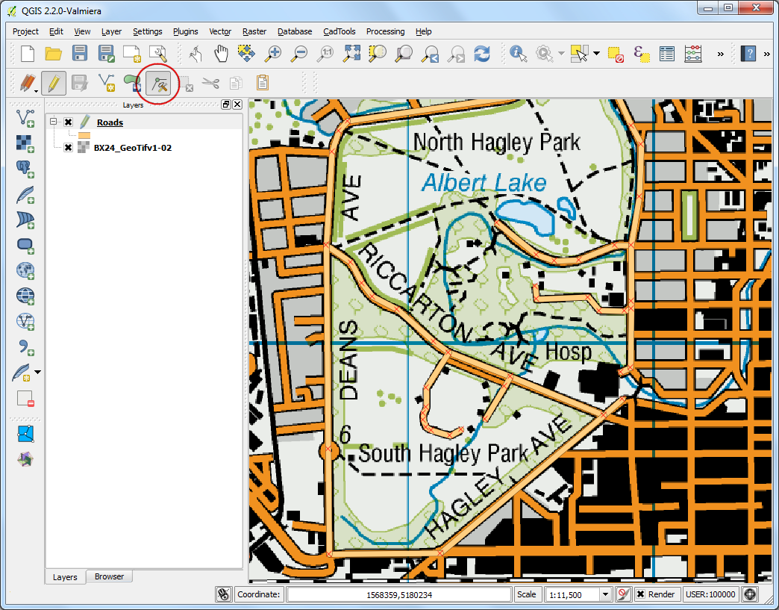The image size is (779, 610).
Task: Click the Add Vector Layer icon
Action: pos(26,117)
